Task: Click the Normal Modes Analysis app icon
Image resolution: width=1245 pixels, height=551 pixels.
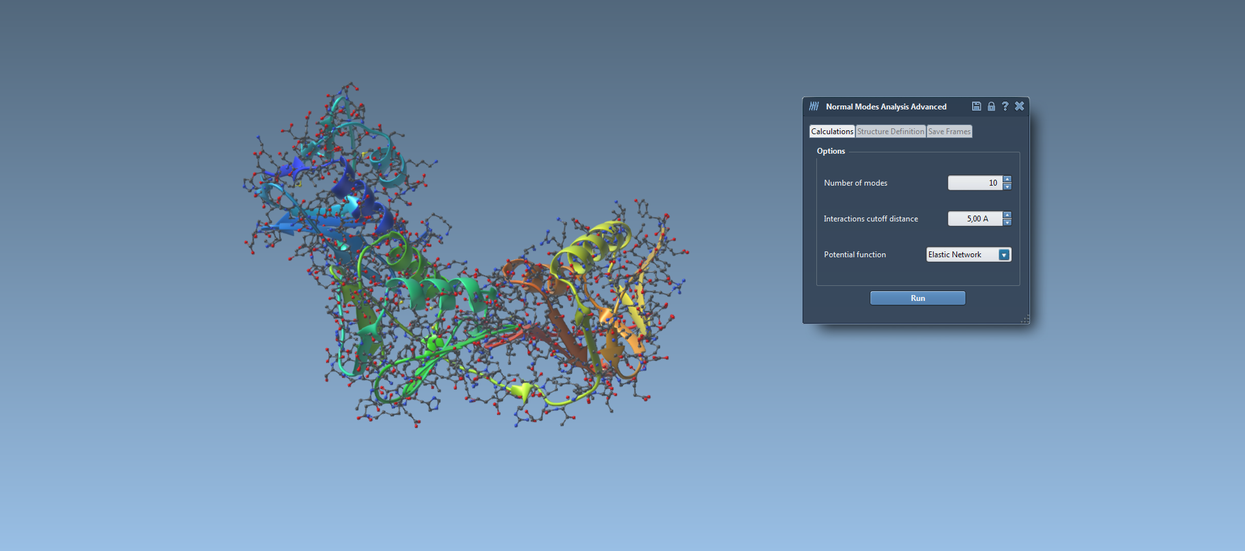Action: click(814, 106)
